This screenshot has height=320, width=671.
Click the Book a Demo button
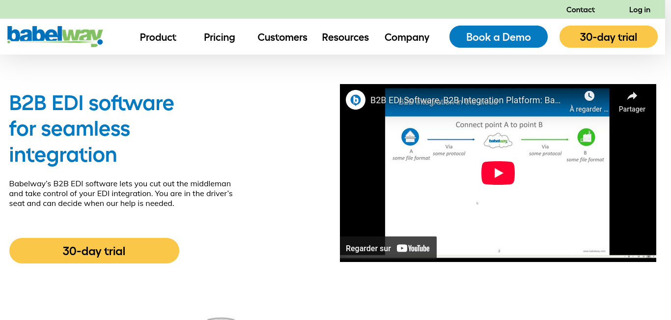pos(498,37)
